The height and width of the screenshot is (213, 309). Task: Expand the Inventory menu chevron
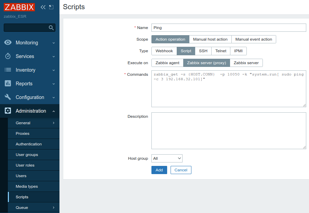click(x=54, y=70)
